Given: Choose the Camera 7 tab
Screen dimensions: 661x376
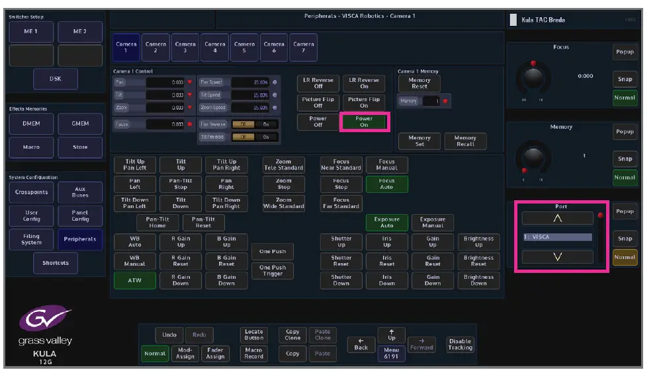Looking at the screenshot, I should point(303,47).
